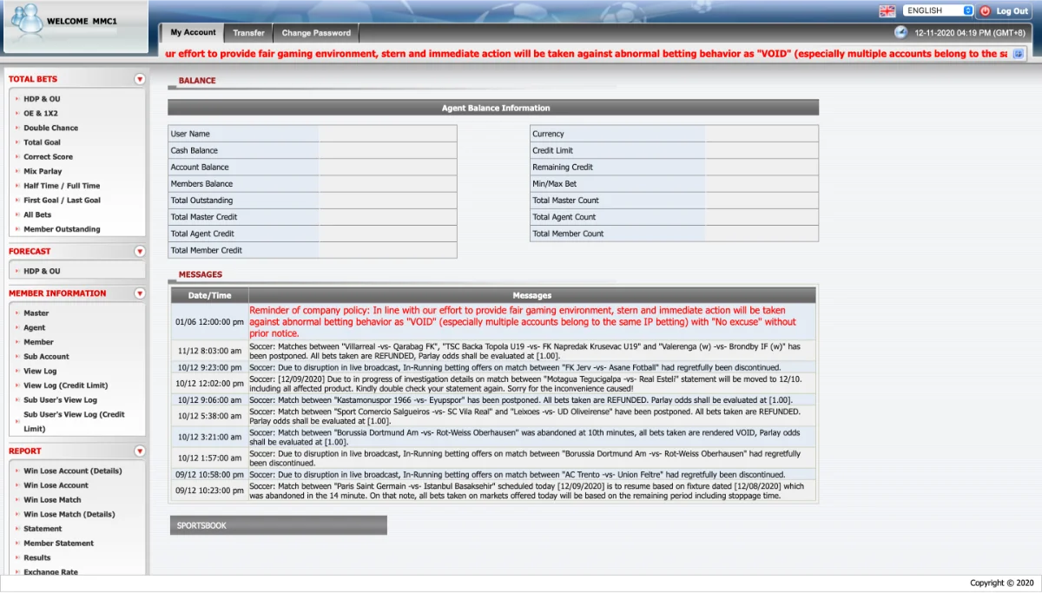Select Double Chance in sidebar
Viewport: 1042px width, 593px height.
click(x=50, y=128)
